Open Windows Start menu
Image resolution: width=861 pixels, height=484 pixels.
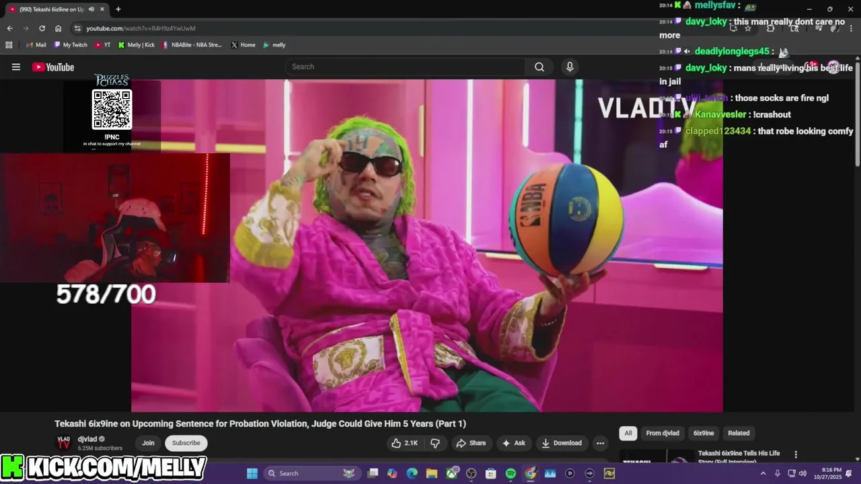tap(252, 473)
